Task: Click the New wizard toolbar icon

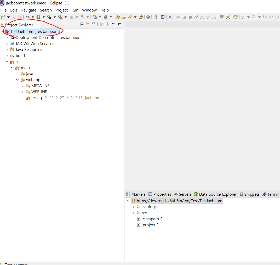Action: [x=3, y=17]
